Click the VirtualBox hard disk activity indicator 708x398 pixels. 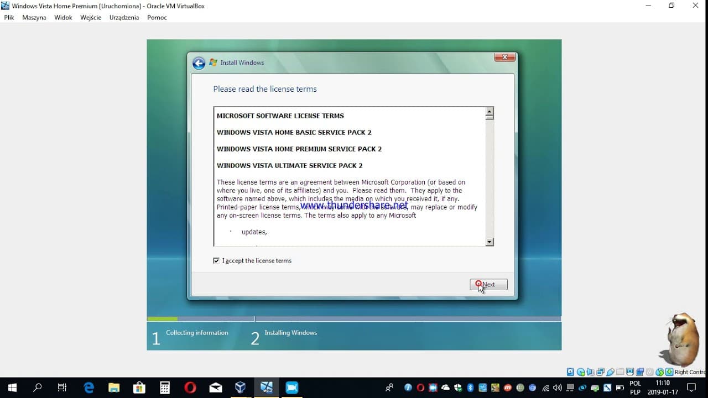point(571,372)
